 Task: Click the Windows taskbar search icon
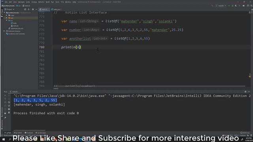pyautogui.click(x=10, y=139)
